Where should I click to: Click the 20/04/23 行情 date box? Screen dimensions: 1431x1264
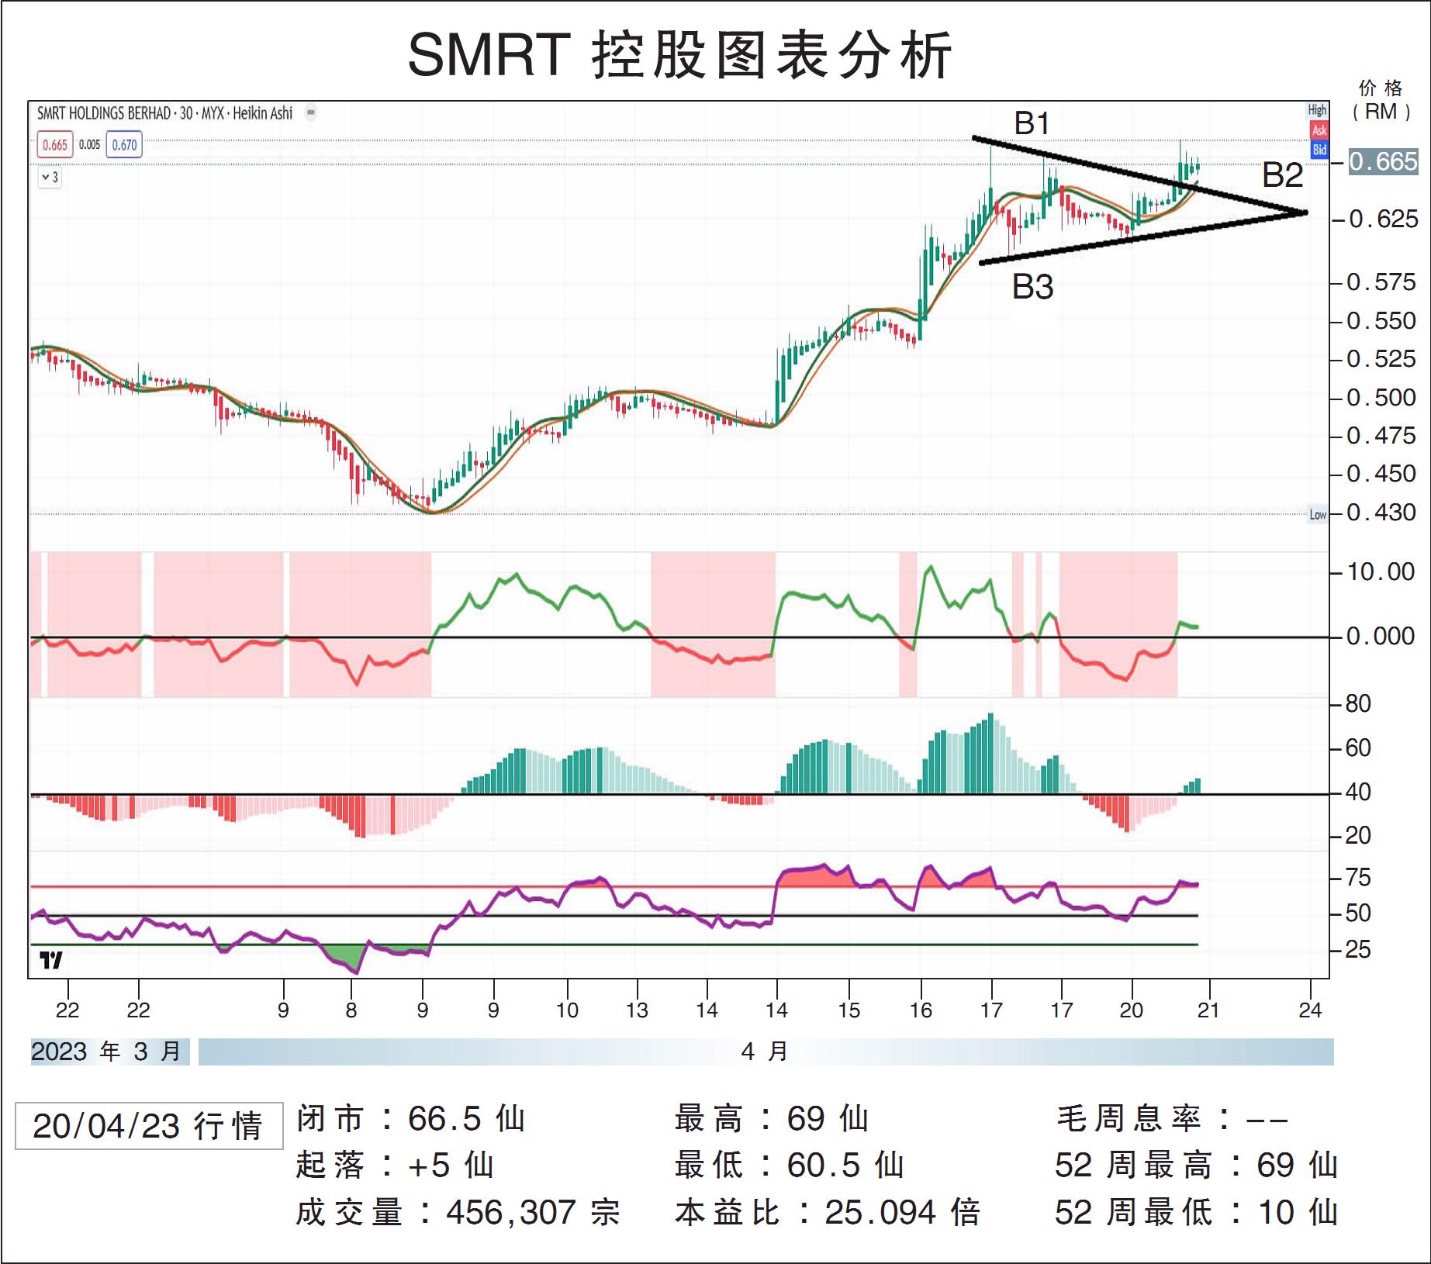[149, 1126]
